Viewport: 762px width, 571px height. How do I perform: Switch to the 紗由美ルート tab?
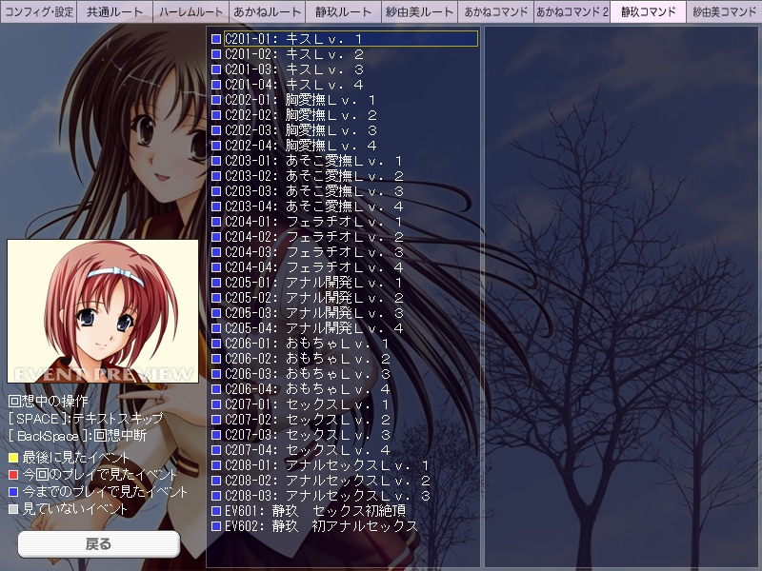point(419,11)
